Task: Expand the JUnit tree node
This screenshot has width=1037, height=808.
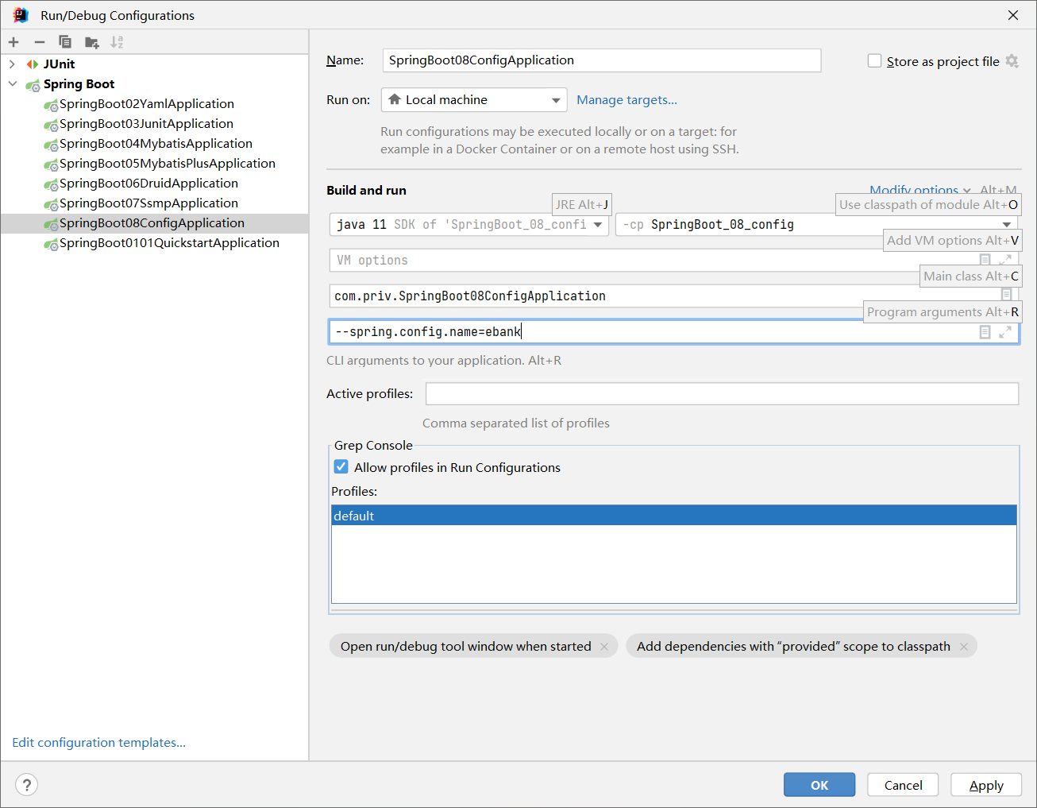Action: (12, 64)
